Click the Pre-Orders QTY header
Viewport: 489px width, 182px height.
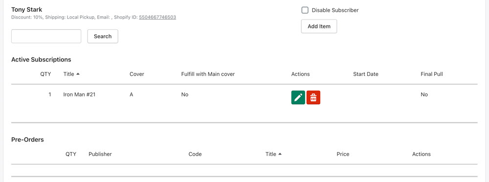tap(71, 154)
